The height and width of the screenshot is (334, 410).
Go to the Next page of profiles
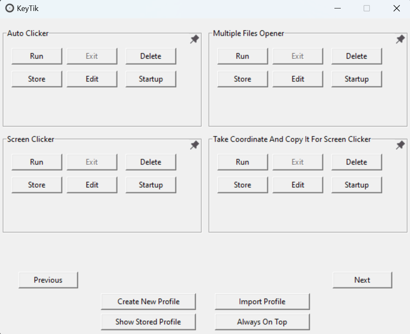(x=362, y=280)
